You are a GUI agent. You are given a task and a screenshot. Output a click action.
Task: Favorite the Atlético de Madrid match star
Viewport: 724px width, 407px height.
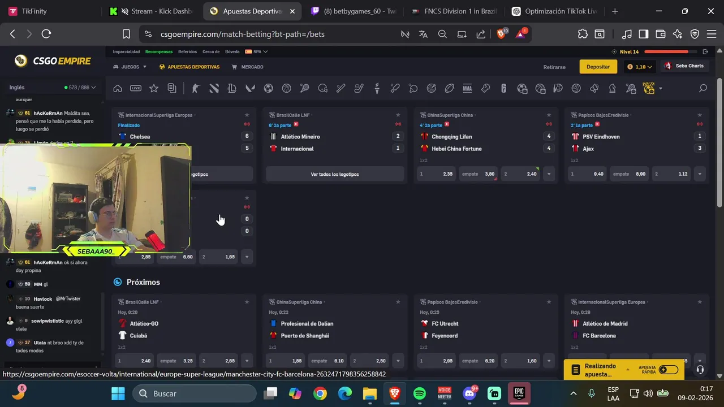click(x=700, y=302)
